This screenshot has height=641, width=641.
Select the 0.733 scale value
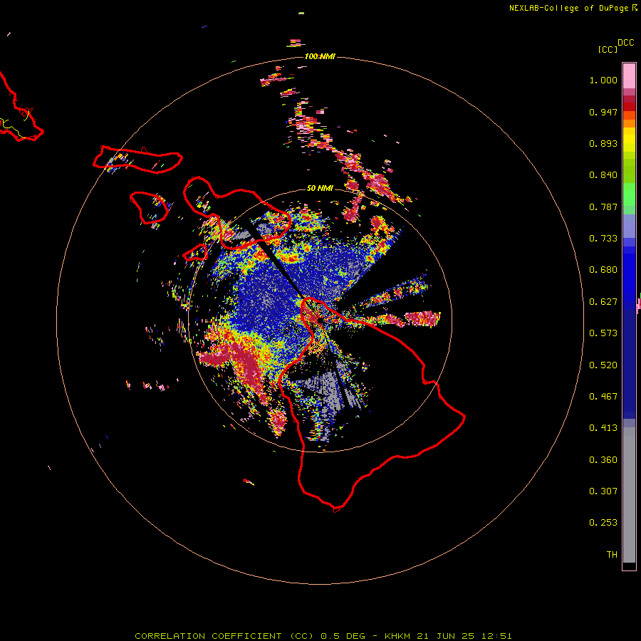603,239
